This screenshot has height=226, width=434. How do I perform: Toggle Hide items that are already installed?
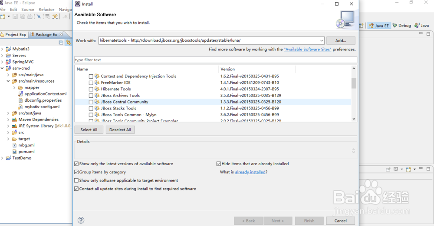(219, 164)
